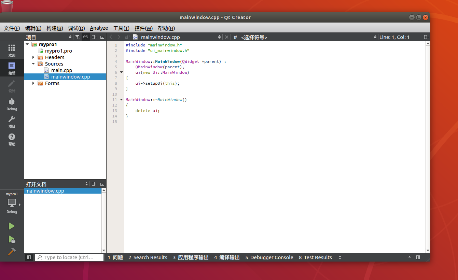Image resolution: width=458 pixels, height=280 pixels.
Task: Switch to Welcome mode in sidebar
Action: click(12, 50)
